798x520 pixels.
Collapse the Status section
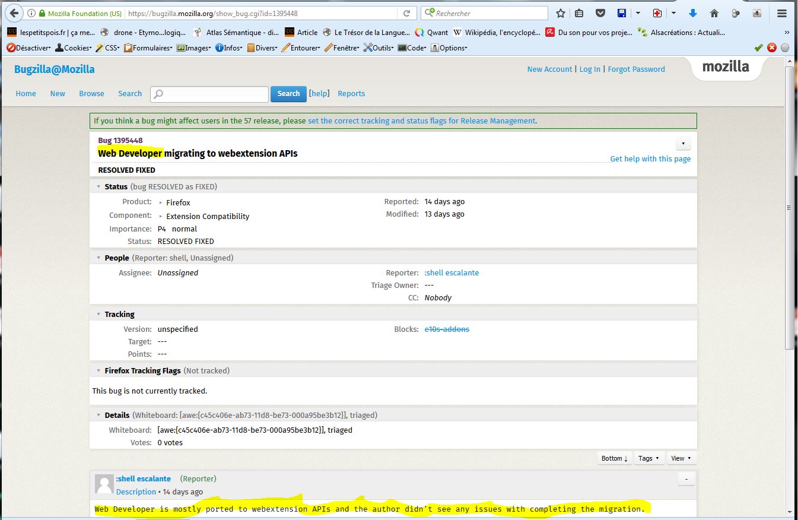pyautogui.click(x=98, y=186)
